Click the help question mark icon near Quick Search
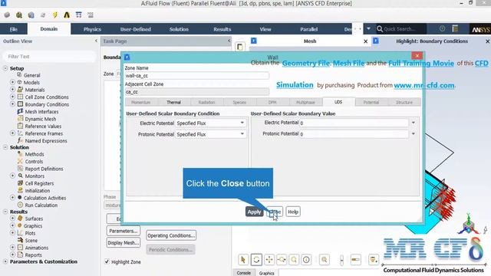Image resolution: width=491 pixels, height=276 pixels. pos(442,28)
